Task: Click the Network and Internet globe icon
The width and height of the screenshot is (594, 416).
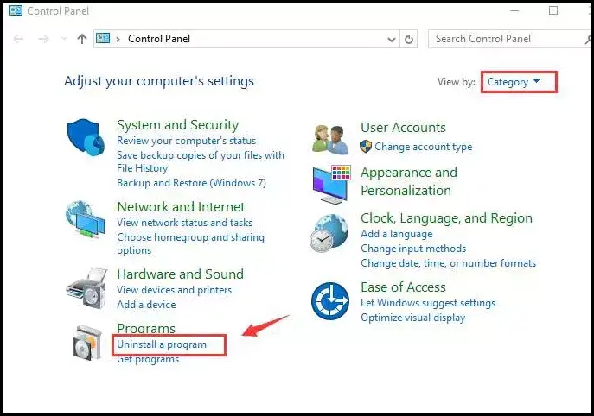Action: click(x=86, y=219)
